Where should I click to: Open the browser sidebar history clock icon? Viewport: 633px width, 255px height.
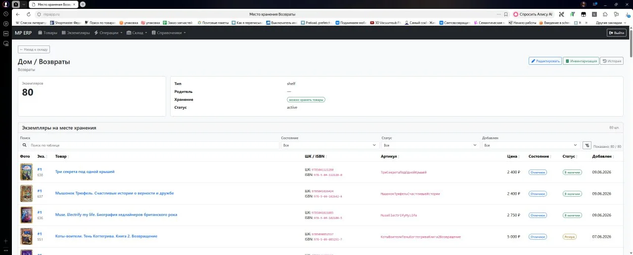pyautogui.click(x=5, y=13)
